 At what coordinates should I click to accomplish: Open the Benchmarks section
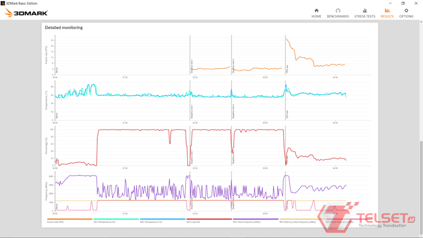tap(338, 13)
